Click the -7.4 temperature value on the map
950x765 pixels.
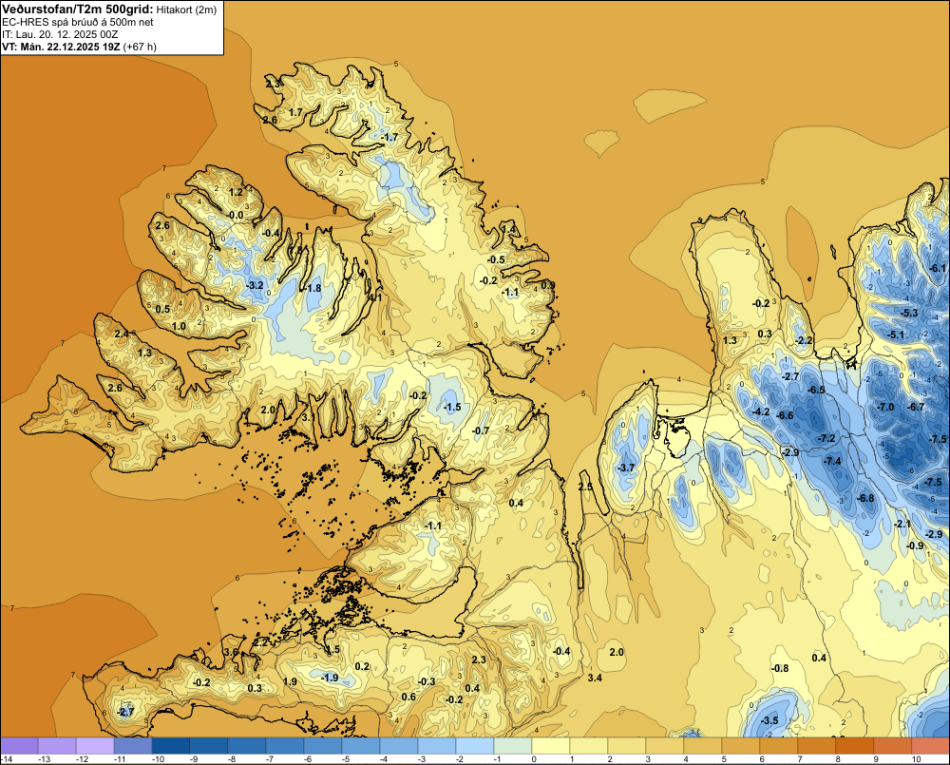click(x=832, y=461)
